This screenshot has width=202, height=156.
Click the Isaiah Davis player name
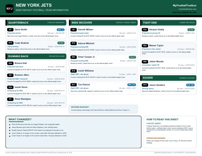21,87
